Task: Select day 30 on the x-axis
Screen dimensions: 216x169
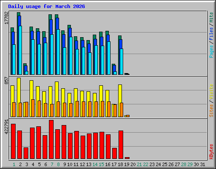Action: tap(196, 164)
